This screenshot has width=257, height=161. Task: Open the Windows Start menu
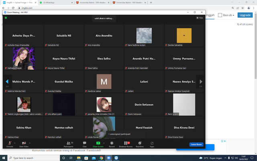(4, 158)
